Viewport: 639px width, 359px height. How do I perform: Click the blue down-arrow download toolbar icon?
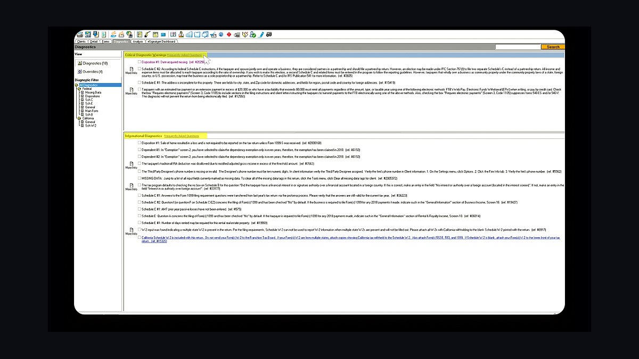95,35
